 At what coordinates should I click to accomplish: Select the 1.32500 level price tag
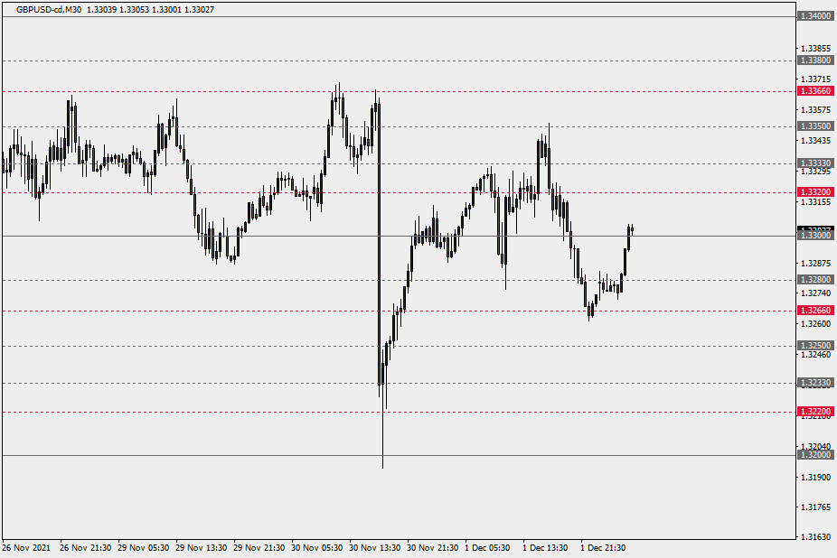814,346
